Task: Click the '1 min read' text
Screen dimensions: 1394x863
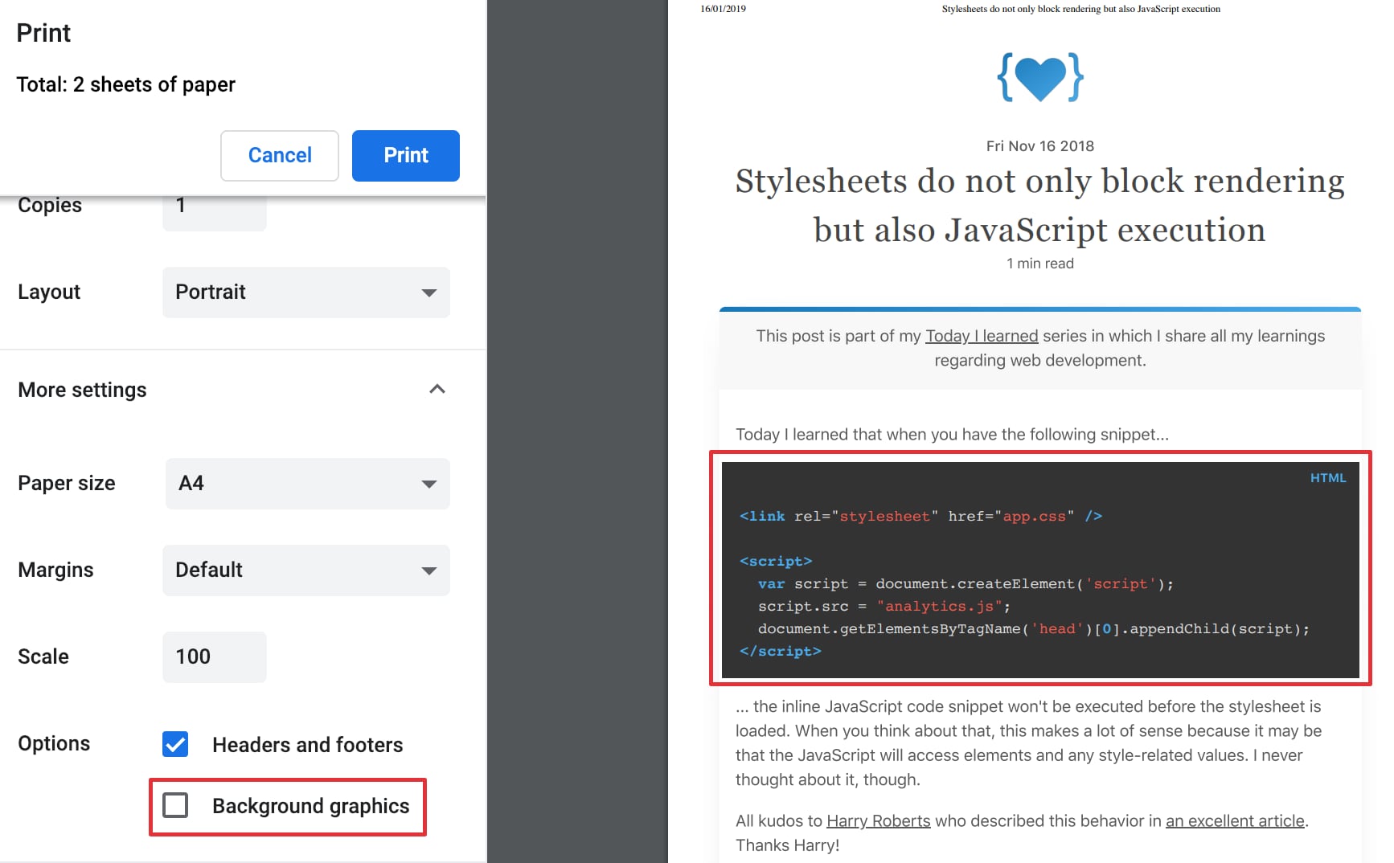Action: coord(1040,264)
